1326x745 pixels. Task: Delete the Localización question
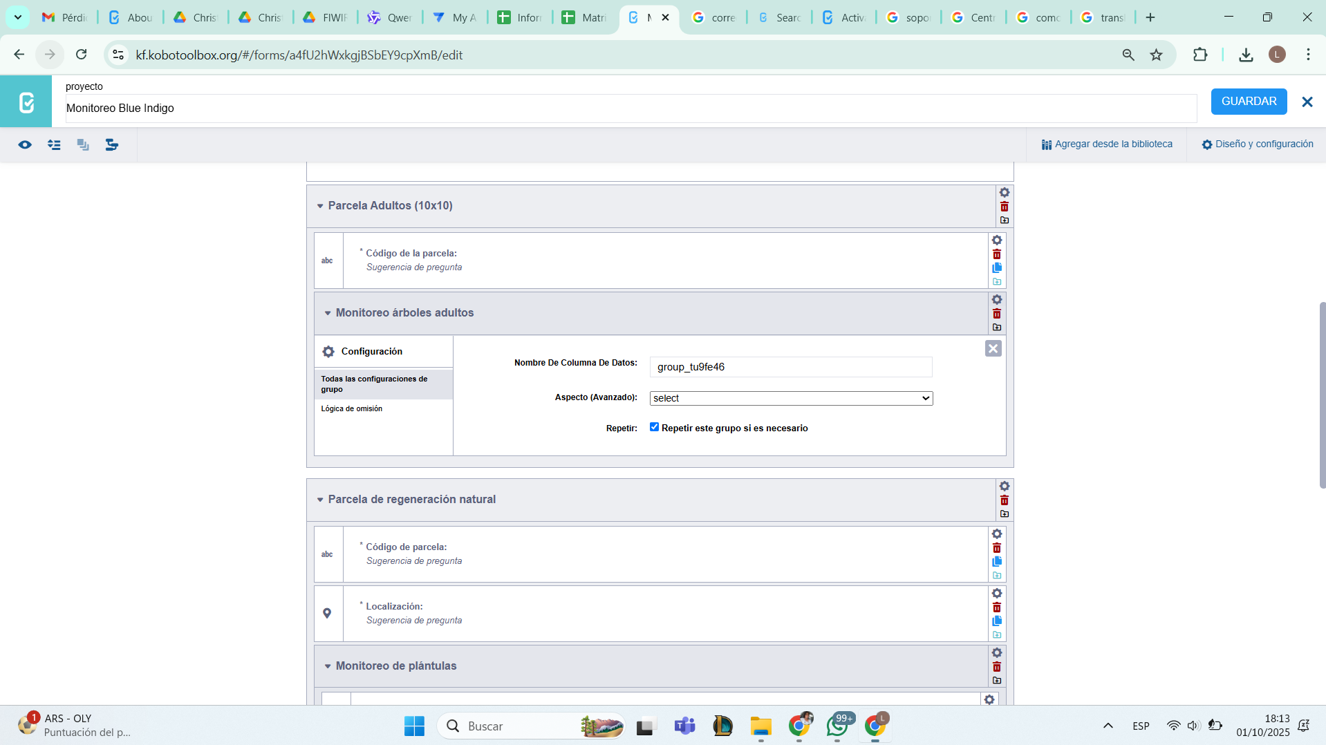996,607
